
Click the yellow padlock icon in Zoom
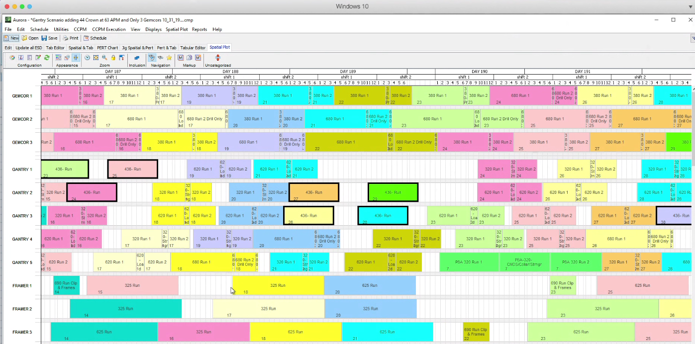point(113,58)
